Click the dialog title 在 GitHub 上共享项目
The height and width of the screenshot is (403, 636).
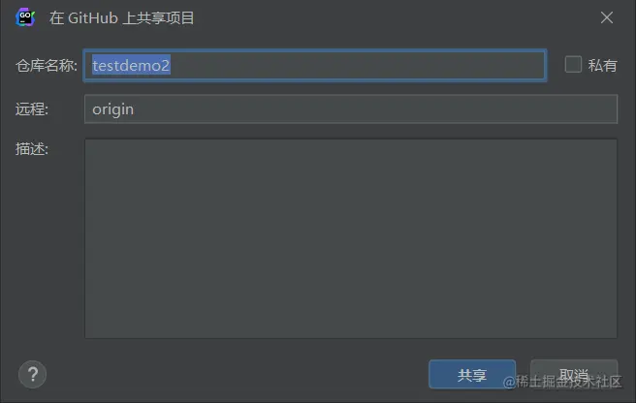tap(122, 17)
